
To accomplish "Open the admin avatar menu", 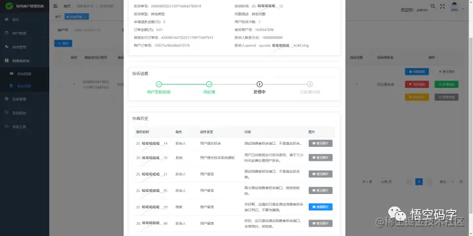I will point(455,7).
